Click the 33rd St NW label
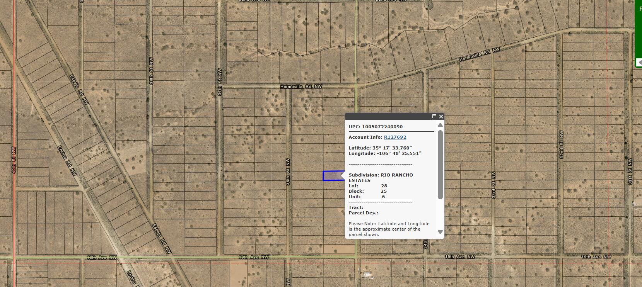Screen dimensions: 642x287 coord(493,185)
